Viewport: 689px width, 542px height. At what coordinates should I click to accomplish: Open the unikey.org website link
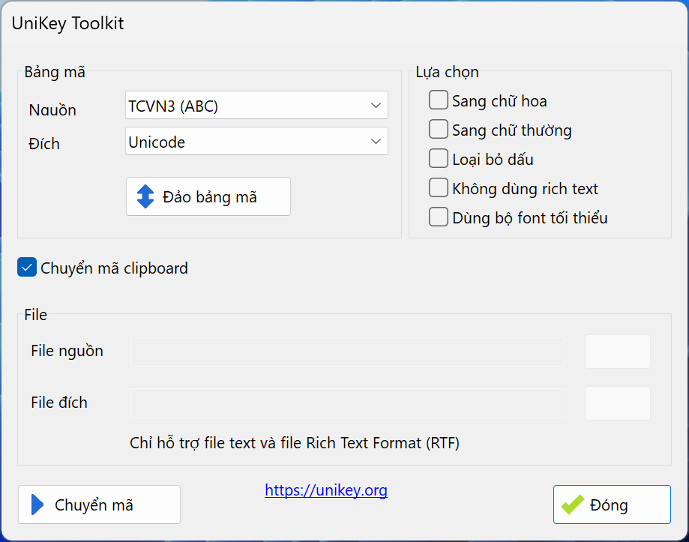tap(325, 490)
